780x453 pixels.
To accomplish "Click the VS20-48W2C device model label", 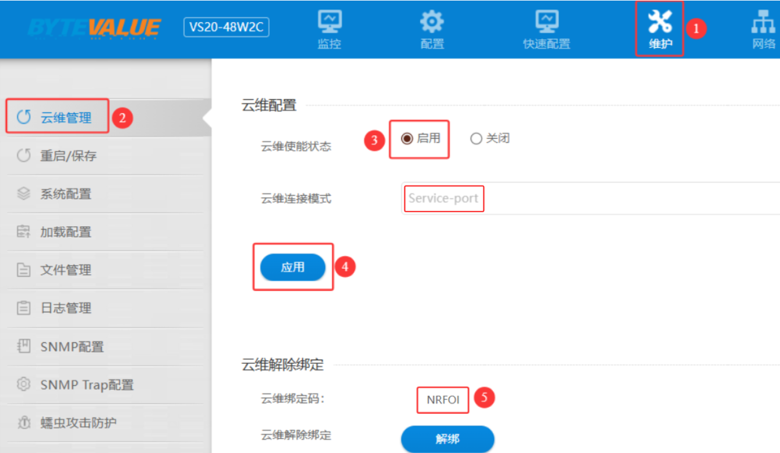I will 226,27.
